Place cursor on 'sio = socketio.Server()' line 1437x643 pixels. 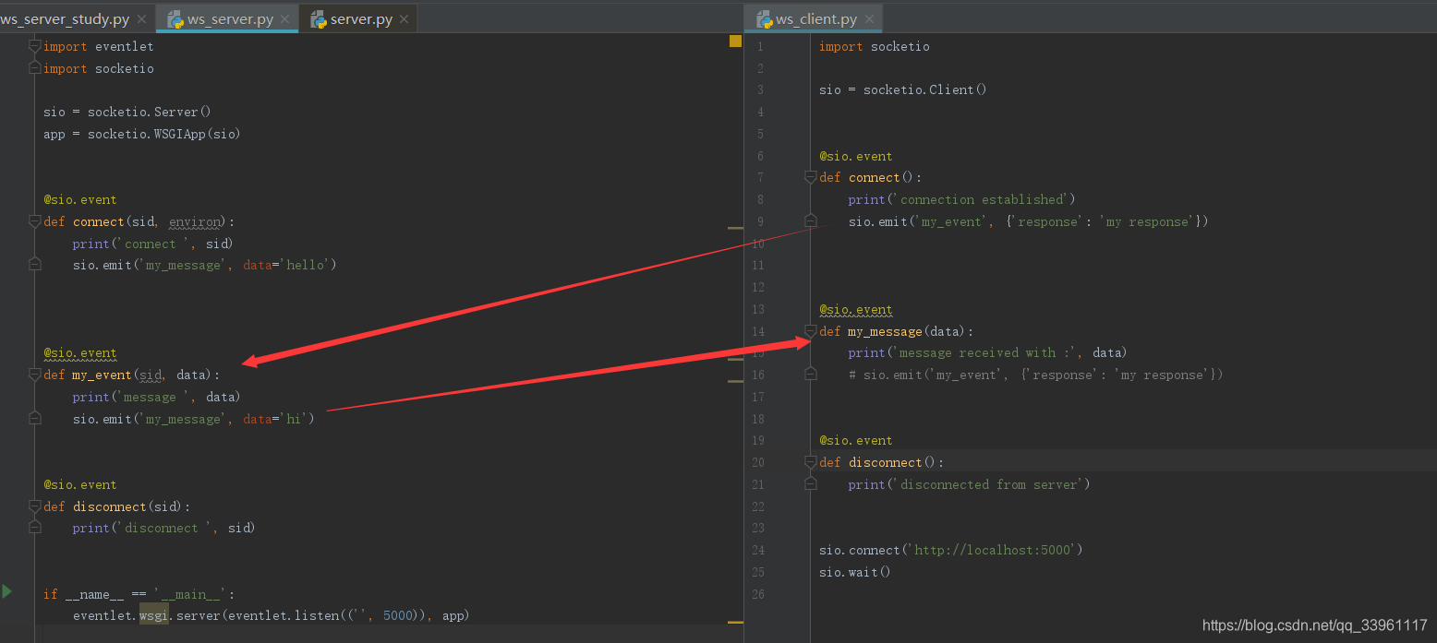pyautogui.click(x=127, y=112)
